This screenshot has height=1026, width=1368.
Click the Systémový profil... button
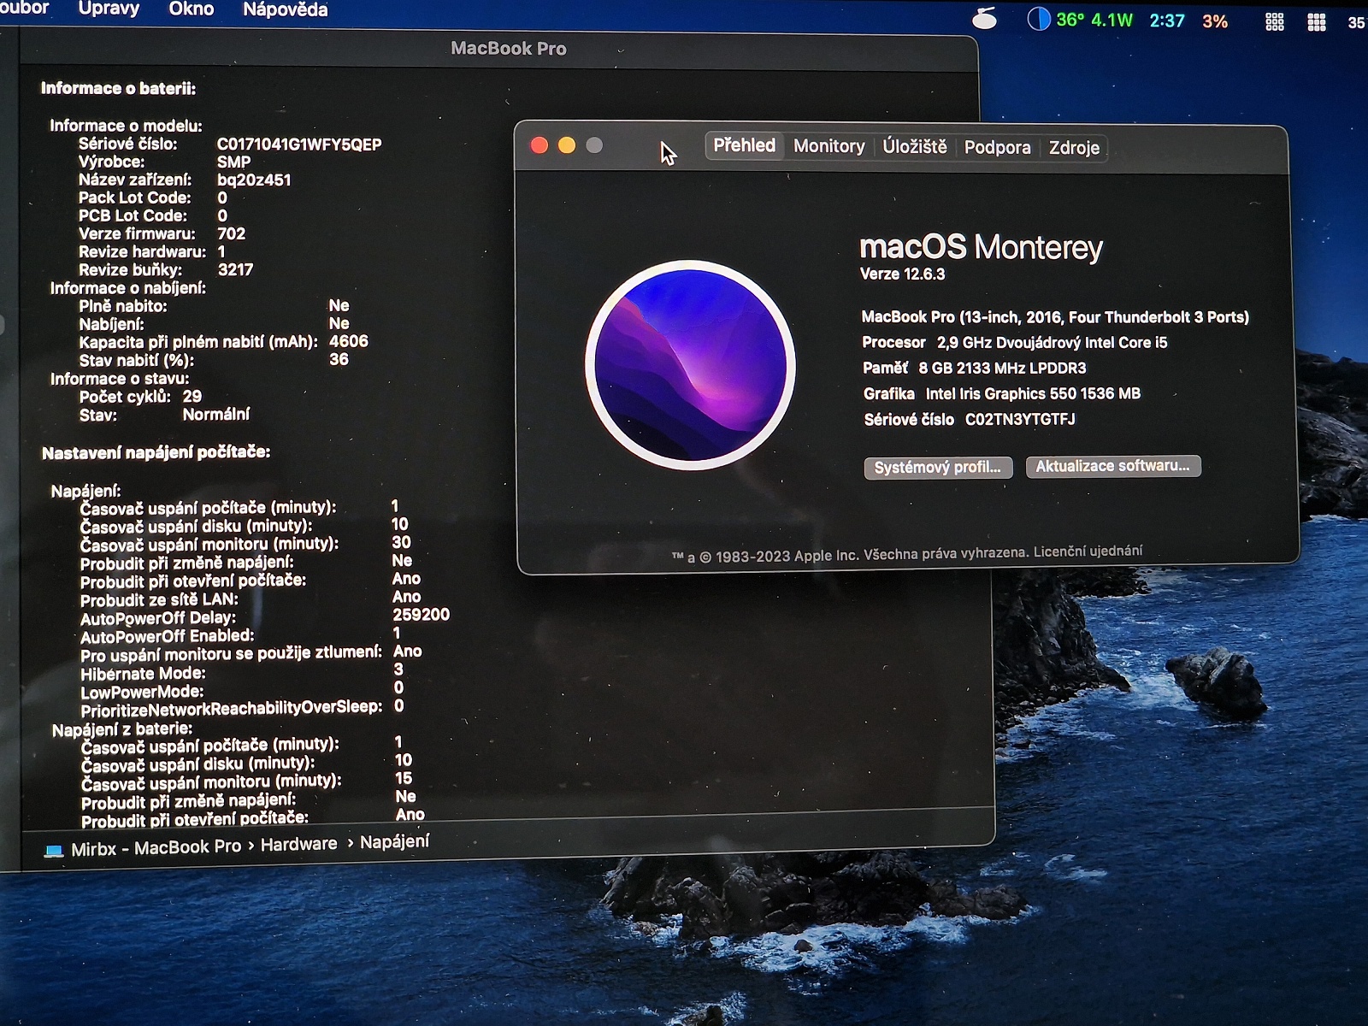coord(937,468)
